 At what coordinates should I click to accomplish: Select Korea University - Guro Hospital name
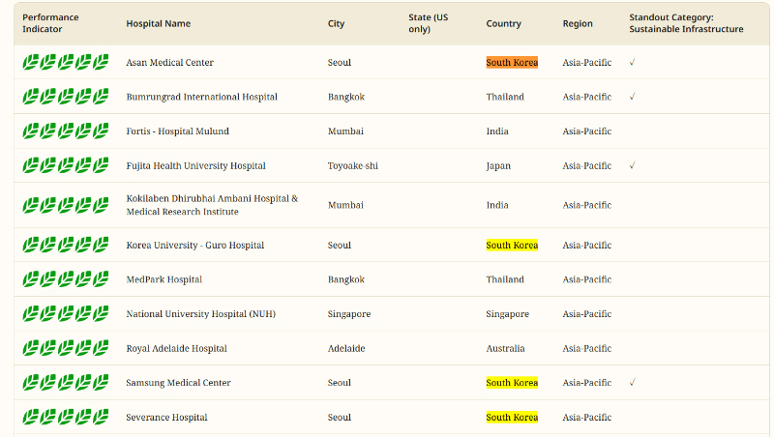195,246
